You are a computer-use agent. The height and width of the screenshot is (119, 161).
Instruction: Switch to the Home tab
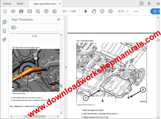[7, 3]
